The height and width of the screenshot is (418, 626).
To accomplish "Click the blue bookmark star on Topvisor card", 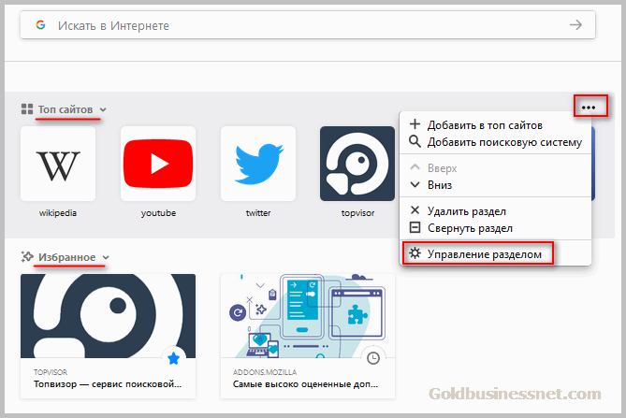I will coord(174,358).
